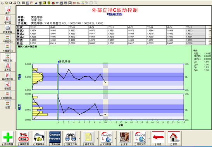Switch to the 外部直径A chart tab
Screen dimensions: 212x147
pos(8,38)
